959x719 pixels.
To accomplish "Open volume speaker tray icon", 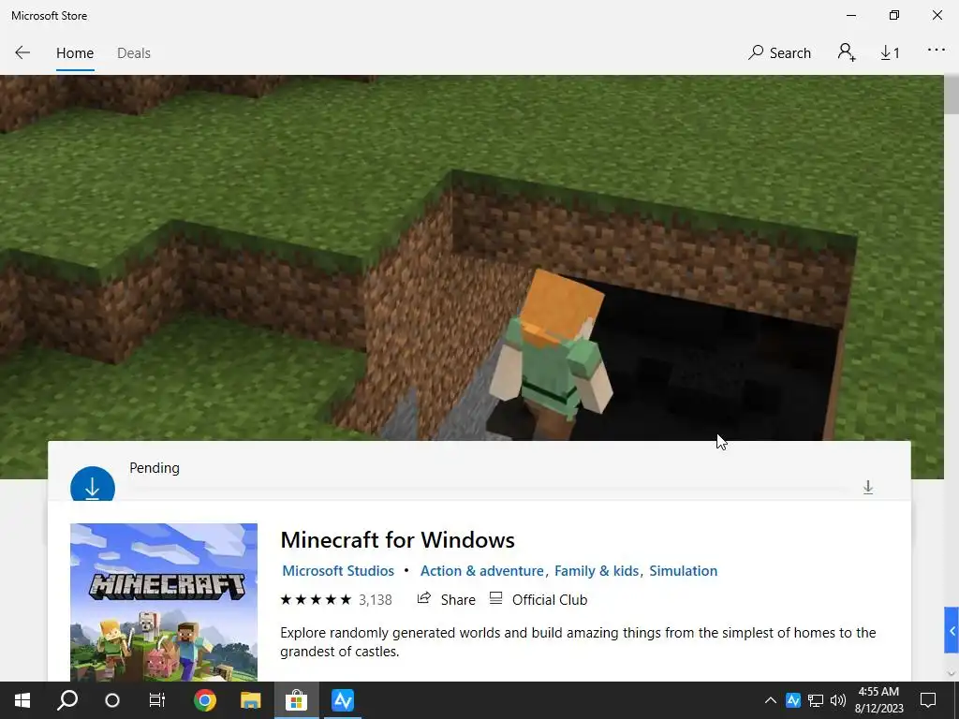I will click(838, 700).
